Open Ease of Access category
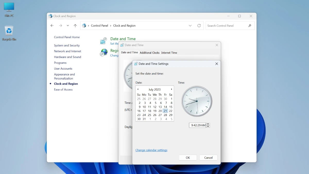The height and width of the screenshot is (174, 309). 63,90
